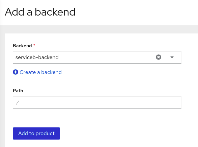
Task: Clear the serviceb-backend selection with the x icon
Action: (x=158, y=57)
